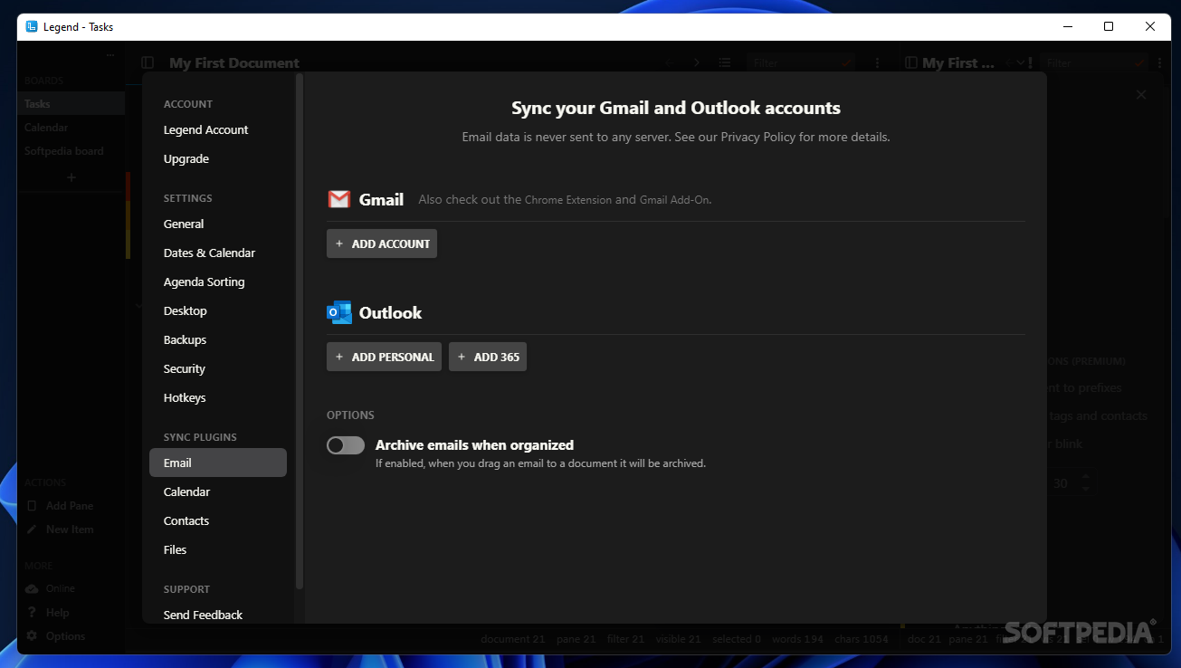Click the Legend app icon in title bar
The width and height of the screenshot is (1181, 668).
pos(32,26)
